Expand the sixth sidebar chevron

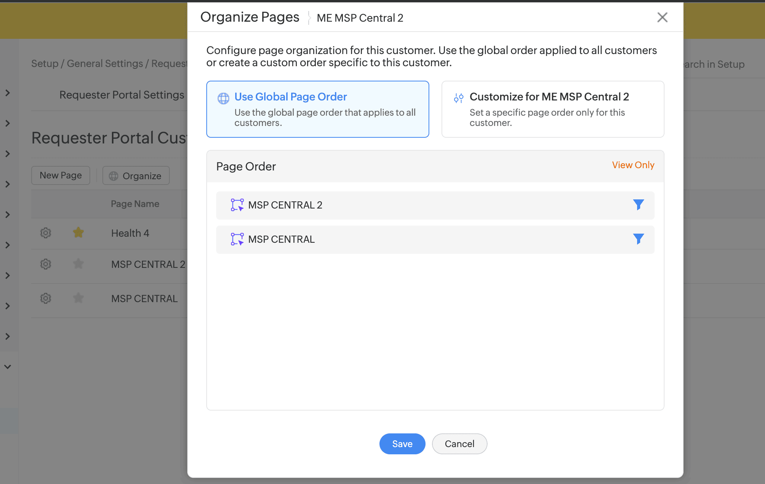coord(8,245)
